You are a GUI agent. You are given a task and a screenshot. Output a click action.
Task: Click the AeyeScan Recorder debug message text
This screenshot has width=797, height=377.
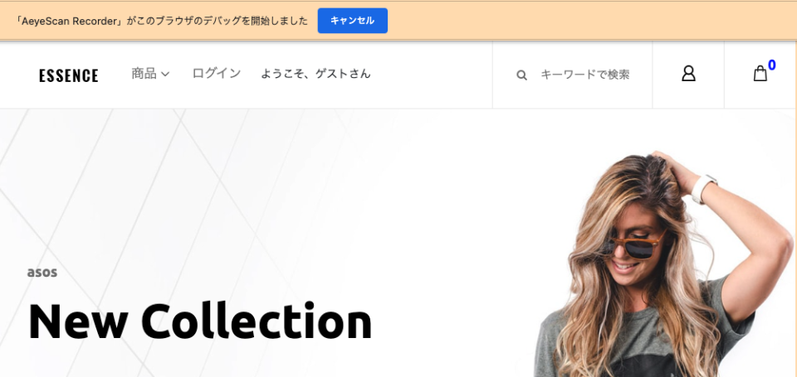click(162, 21)
